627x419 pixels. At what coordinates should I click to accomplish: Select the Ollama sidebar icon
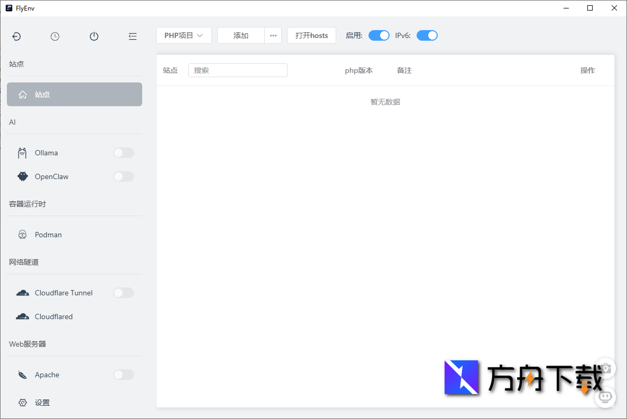pyautogui.click(x=22, y=153)
